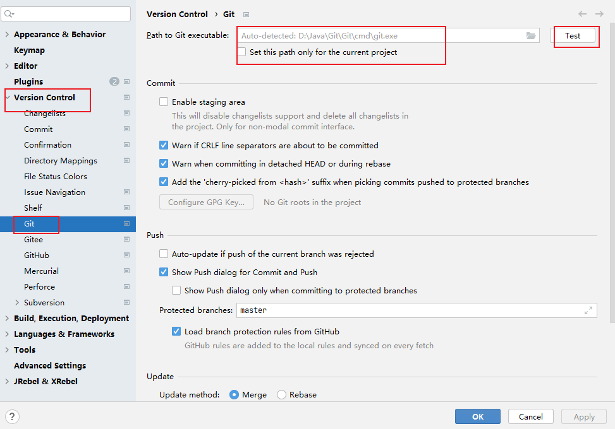Click the help question mark icon
Viewport: 615px width, 429px height.
pos(12,416)
